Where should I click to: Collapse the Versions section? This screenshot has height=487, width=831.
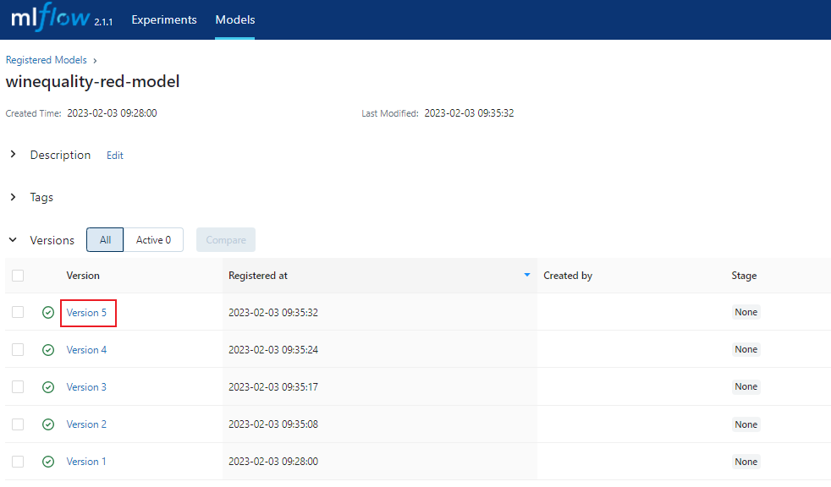click(13, 239)
